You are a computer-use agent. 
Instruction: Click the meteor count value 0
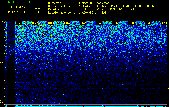[38, 12]
